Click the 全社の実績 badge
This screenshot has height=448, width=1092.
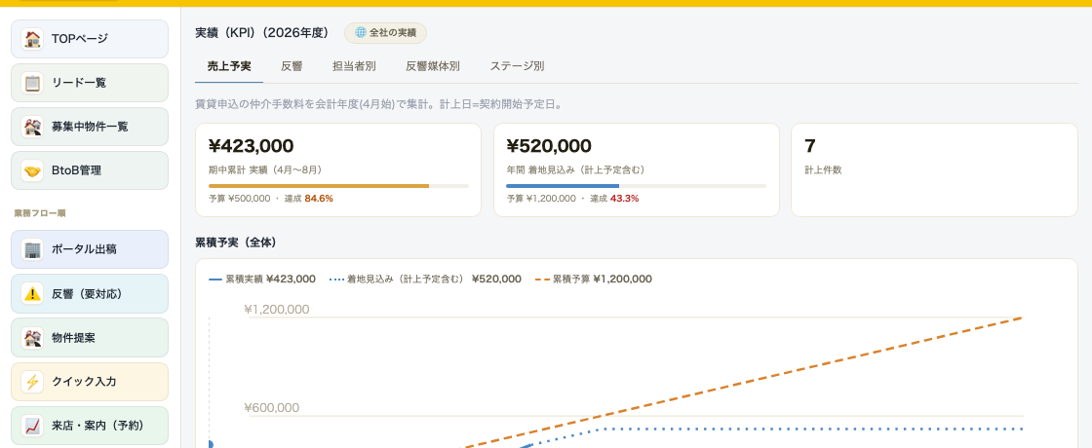[386, 33]
